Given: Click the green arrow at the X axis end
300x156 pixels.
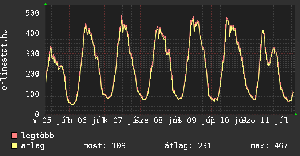Looking at the screenshot, I should pyautogui.click(x=296, y=114).
